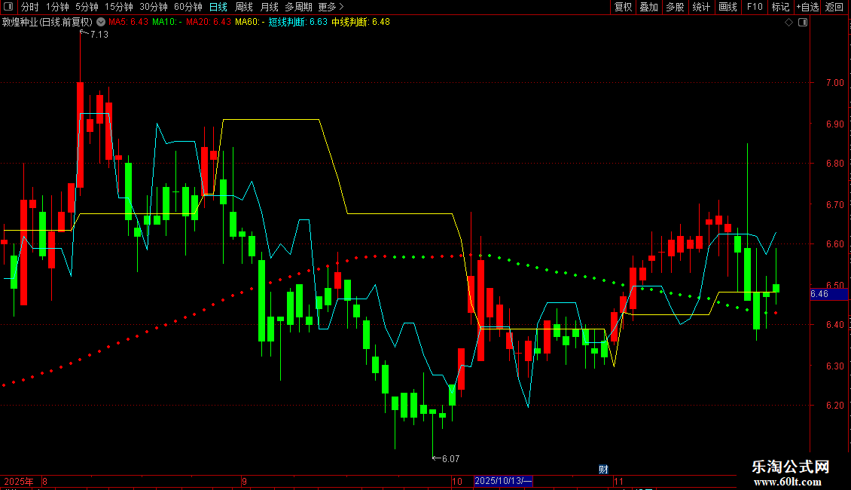Click the 统计 statistics button
851x490 pixels.
coord(701,7)
